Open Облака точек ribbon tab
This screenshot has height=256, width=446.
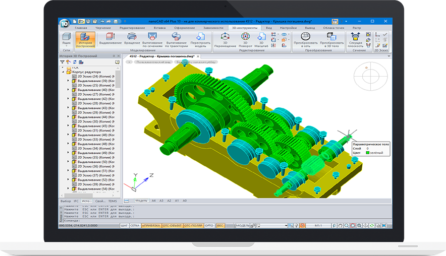[x=333, y=28]
